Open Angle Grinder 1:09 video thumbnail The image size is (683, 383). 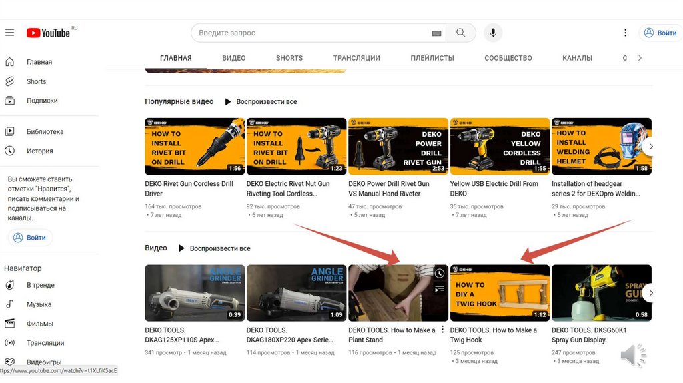pos(296,293)
